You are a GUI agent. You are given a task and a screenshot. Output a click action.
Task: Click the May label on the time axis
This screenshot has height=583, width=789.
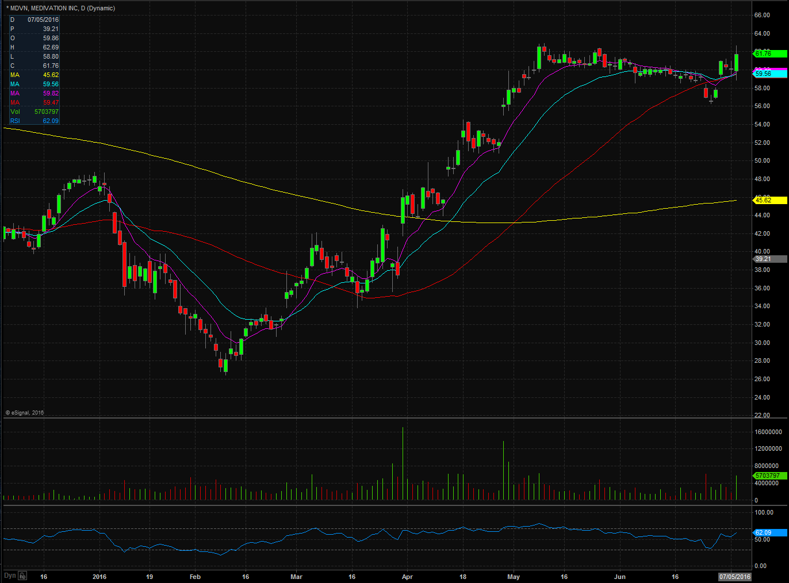pos(514,577)
